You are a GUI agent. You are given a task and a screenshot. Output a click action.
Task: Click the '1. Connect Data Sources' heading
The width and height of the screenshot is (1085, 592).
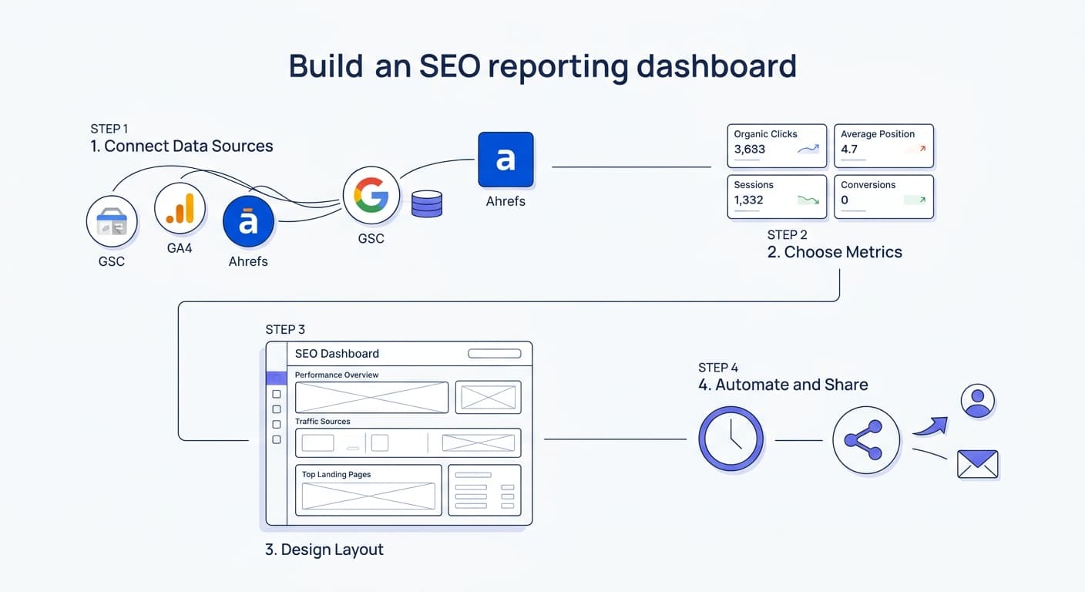coord(182,146)
